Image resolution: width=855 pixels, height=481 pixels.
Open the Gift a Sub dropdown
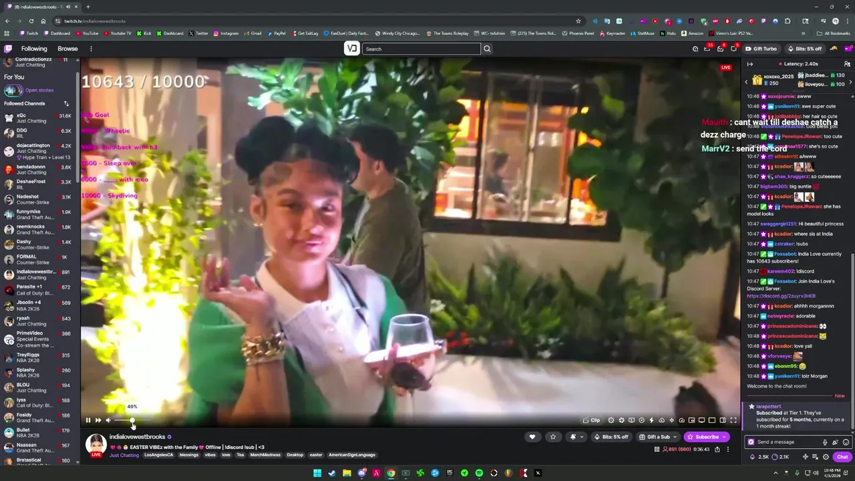[x=658, y=437]
